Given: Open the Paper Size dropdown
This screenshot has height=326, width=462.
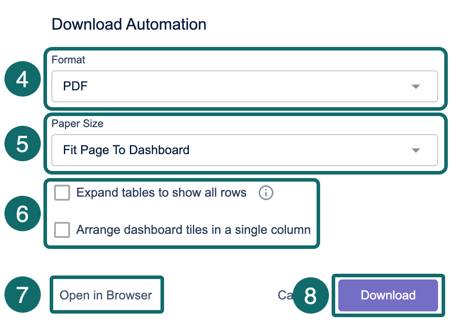Looking at the screenshot, I should click(x=245, y=150).
